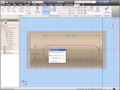Choose Vorherige Ansicht in context menu
120x90 pixels.
click(x=57, y=55)
